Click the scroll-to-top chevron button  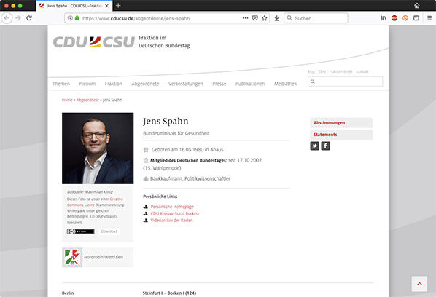click(x=419, y=284)
